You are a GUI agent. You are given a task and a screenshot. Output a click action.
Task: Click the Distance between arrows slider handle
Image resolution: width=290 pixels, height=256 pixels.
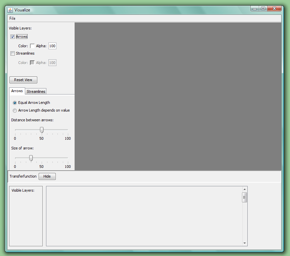click(42, 130)
